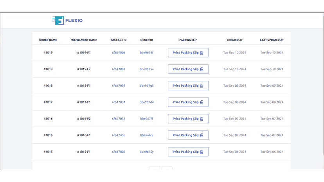Select fulfillment name #1018-F1
This screenshot has width=324, height=182.
coord(84,86)
